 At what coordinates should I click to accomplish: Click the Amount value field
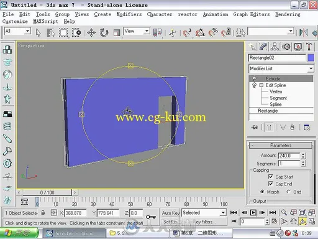[289, 156]
